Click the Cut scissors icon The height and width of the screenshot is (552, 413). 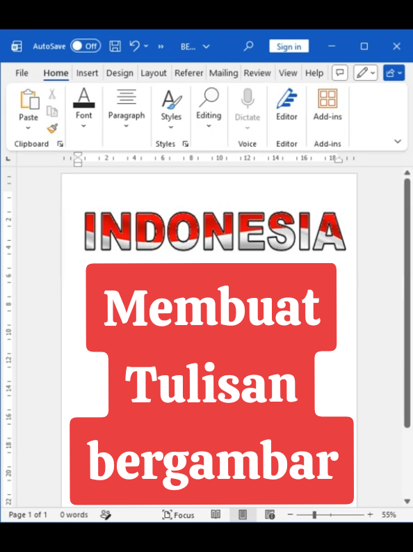click(x=52, y=94)
